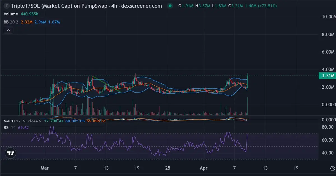Click the 6.00M price axis label
This screenshot has height=176, width=336.
coord(328,52)
